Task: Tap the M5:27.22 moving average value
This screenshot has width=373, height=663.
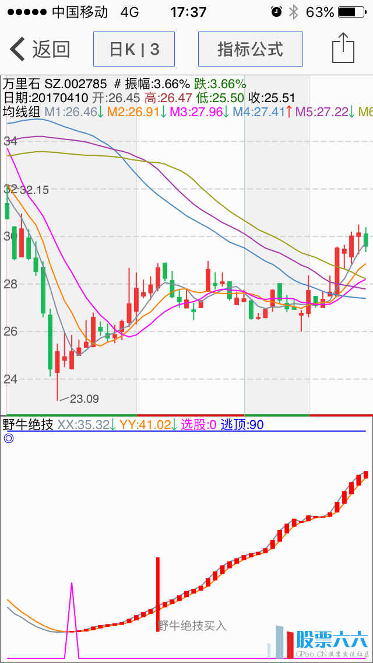Action: tap(325, 112)
